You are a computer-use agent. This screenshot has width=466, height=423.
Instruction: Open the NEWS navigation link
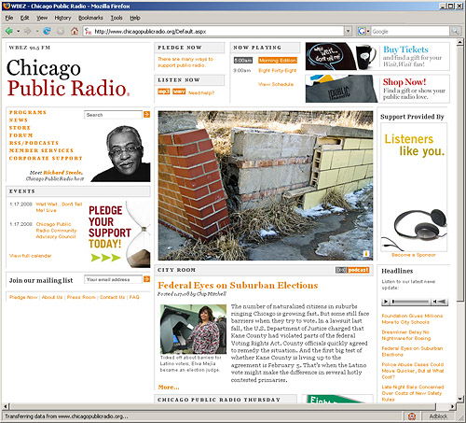(x=19, y=120)
